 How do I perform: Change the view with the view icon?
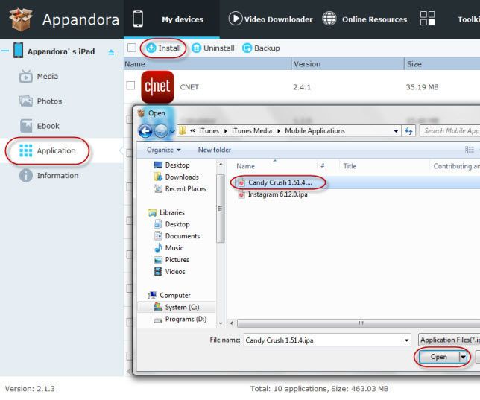(x=470, y=150)
